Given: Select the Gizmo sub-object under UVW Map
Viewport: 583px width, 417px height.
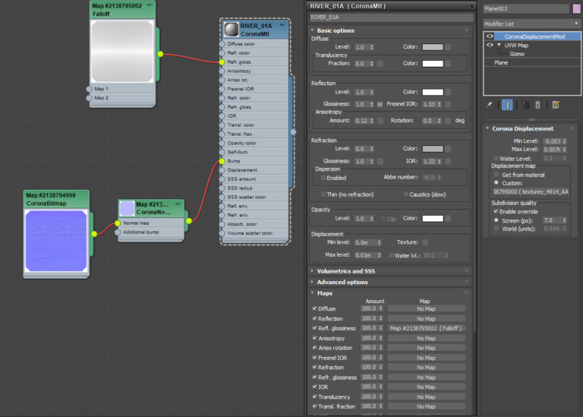Looking at the screenshot, I should pos(517,54).
